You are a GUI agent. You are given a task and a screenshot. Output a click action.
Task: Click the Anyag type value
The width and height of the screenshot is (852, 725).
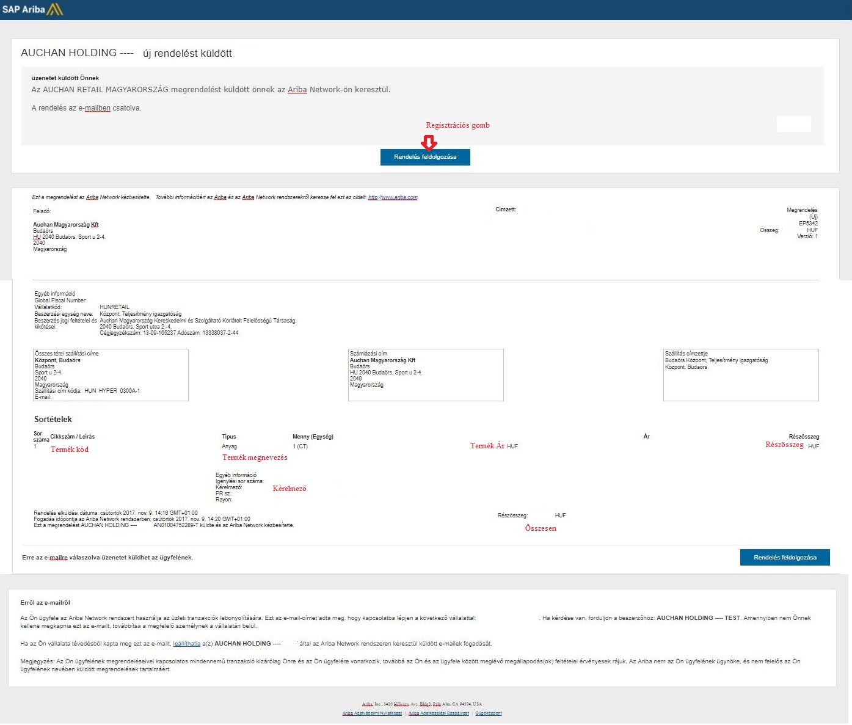[x=229, y=446]
